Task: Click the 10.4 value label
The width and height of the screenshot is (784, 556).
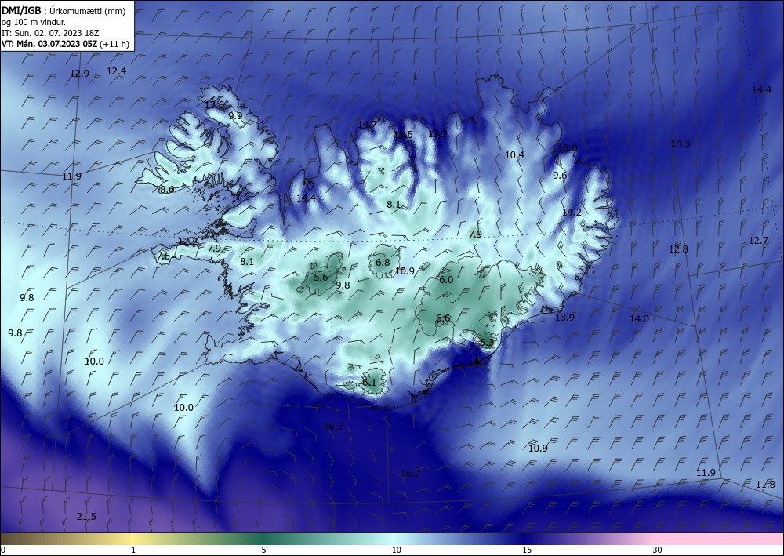Action: [514, 155]
